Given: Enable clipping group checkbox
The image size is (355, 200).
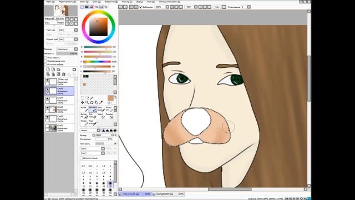Looking at the screenshot, I should click(x=45, y=61).
